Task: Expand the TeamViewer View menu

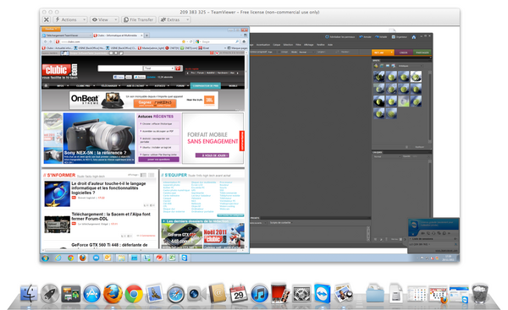Action: point(104,19)
